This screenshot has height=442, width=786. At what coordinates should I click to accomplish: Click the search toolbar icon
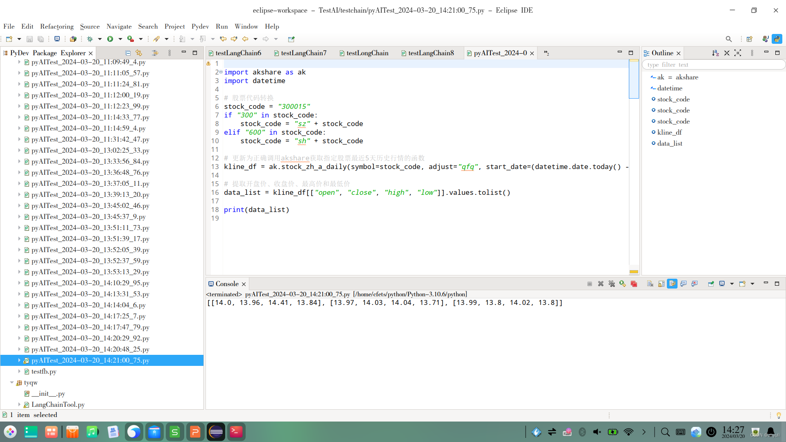728,39
